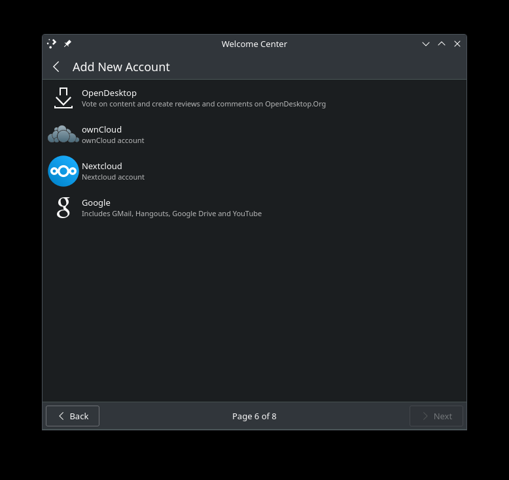Click the 'Page 6 of 8' indicator
Image resolution: width=509 pixels, height=480 pixels.
click(x=254, y=416)
